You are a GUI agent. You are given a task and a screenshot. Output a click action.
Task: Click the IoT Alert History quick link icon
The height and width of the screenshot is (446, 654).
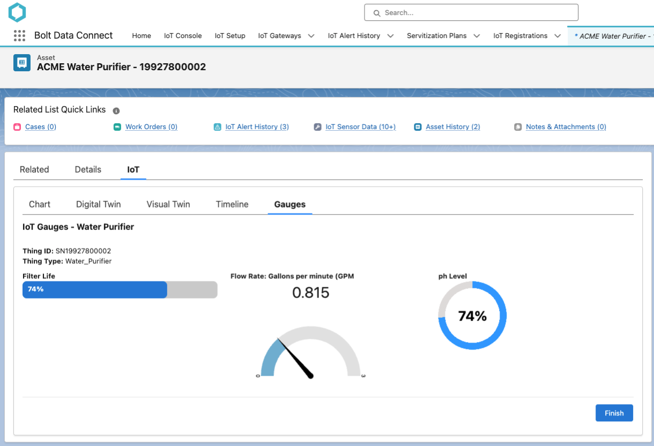tap(217, 127)
